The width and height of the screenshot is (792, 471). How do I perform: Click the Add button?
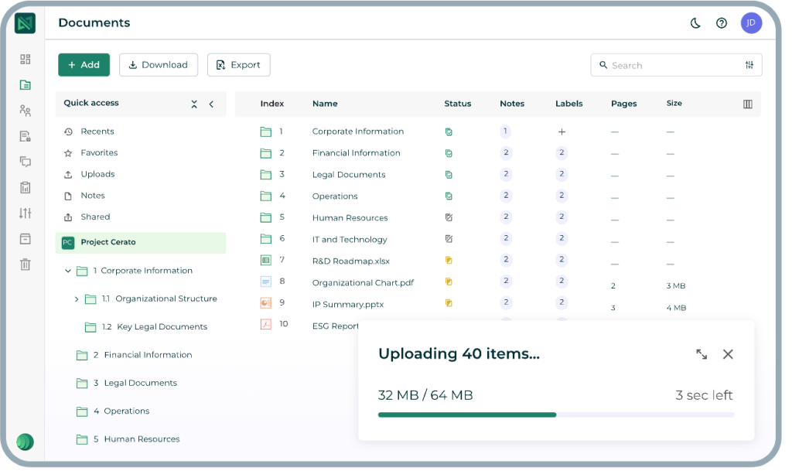click(84, 65)
